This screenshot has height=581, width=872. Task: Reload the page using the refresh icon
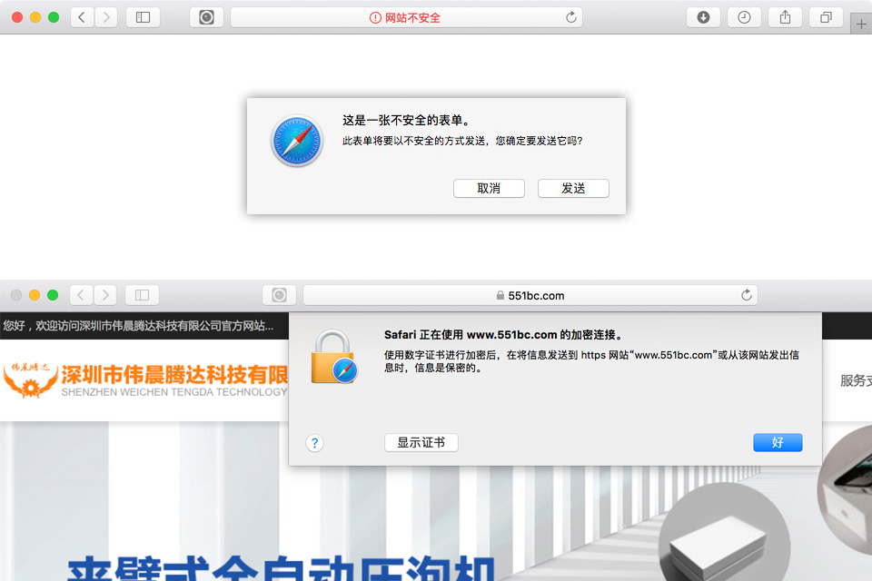[x=571, y=16]
